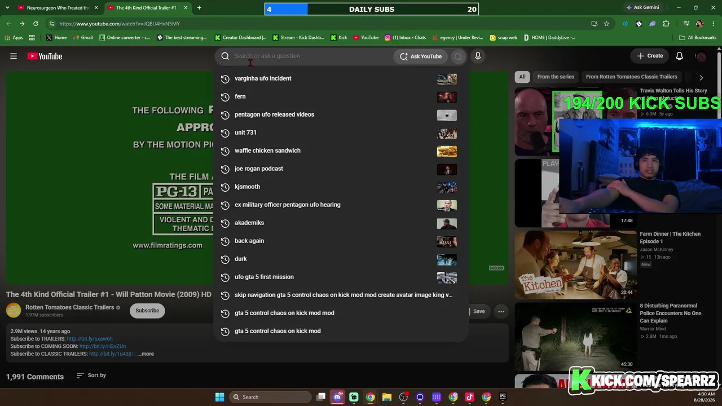Click the Ask Gemini button

642,7
